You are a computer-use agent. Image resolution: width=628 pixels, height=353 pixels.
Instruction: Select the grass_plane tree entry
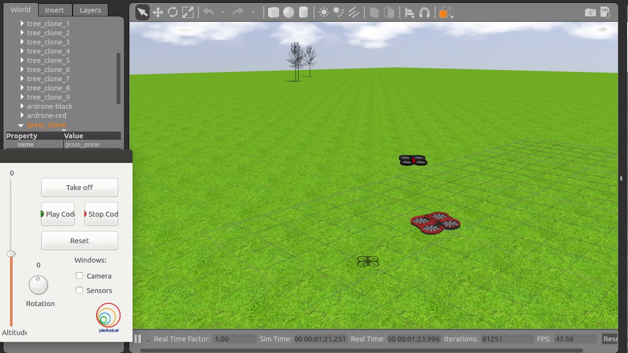(x=47, y=125)
